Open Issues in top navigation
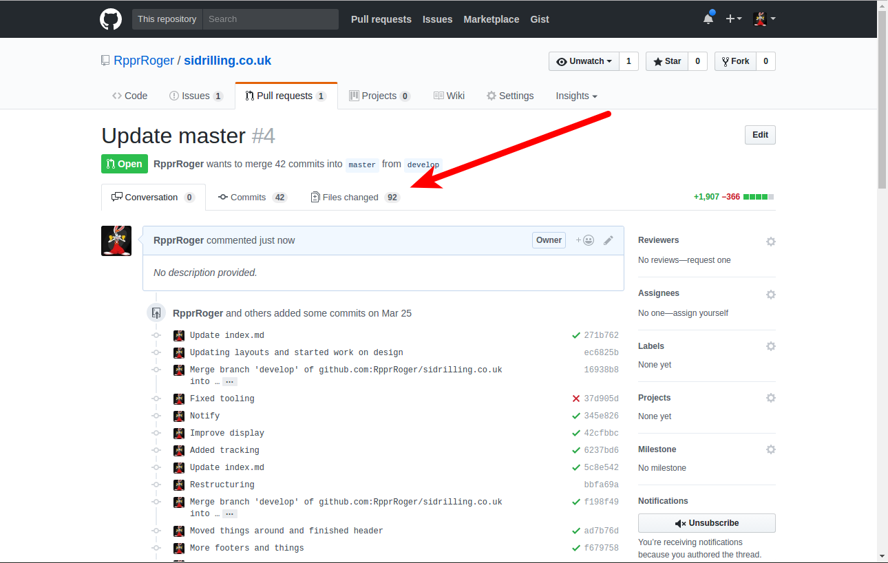 (438, 19)
